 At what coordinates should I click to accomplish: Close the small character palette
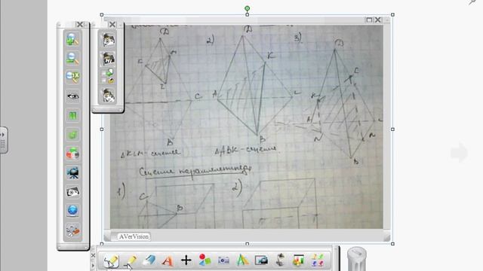point(112,24)
